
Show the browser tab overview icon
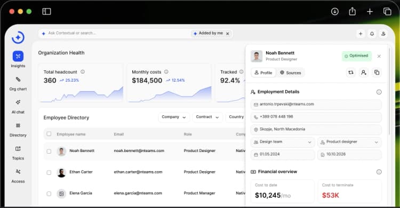(x=387, y=12)
